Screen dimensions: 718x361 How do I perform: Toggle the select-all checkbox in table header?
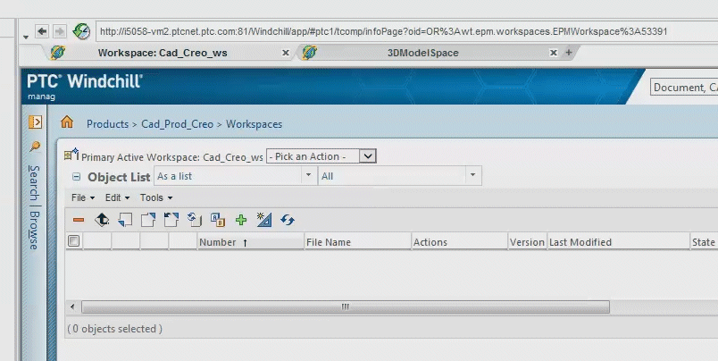pyautogui.click(x=73, y=241)
